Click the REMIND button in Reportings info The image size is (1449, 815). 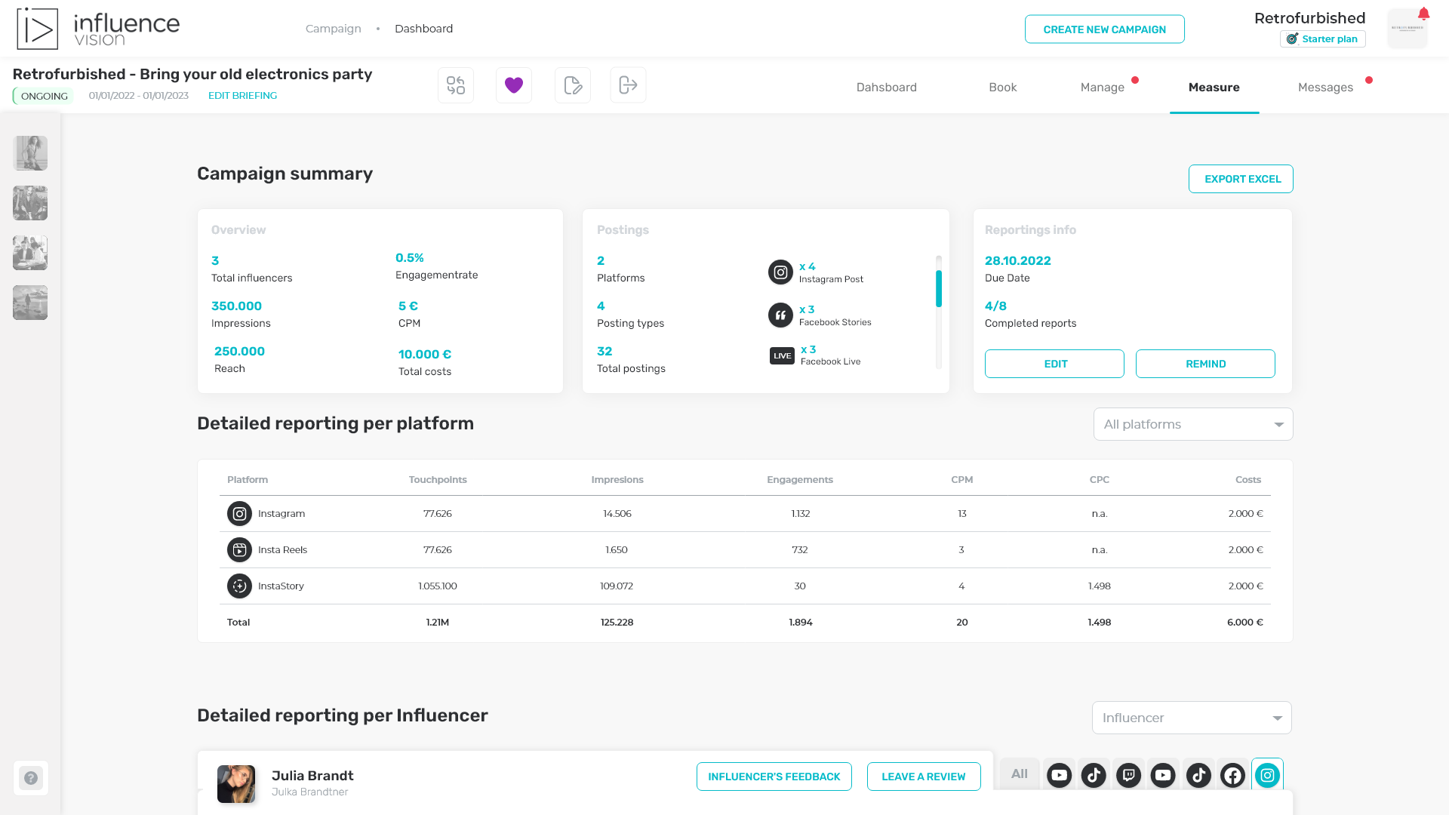pyautogui.click(x=1205, y=363)
